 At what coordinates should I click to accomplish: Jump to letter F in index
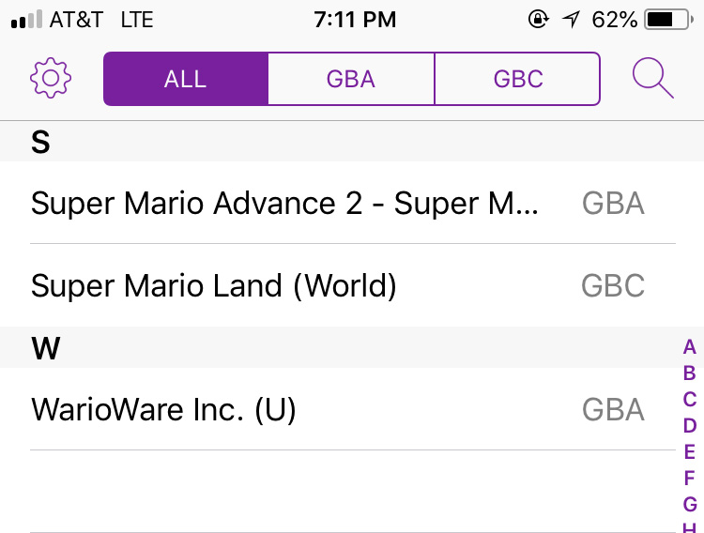pyautogui.click(x=689, y=479)
